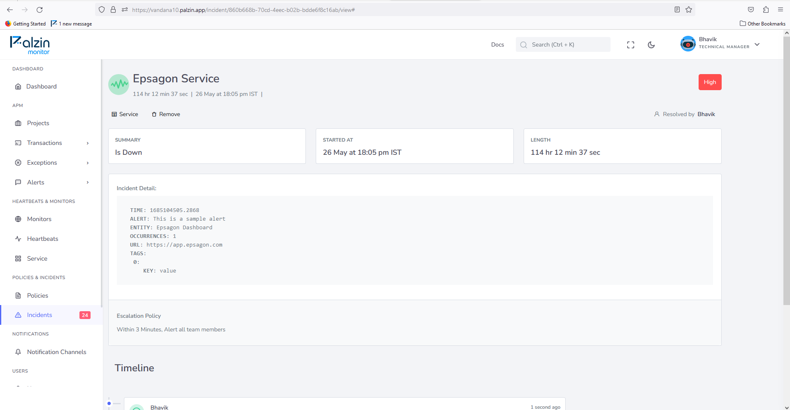Screen dimensions: 790x410
Task: Open Projects in the sidebar
Action: [x=38, y=123]
